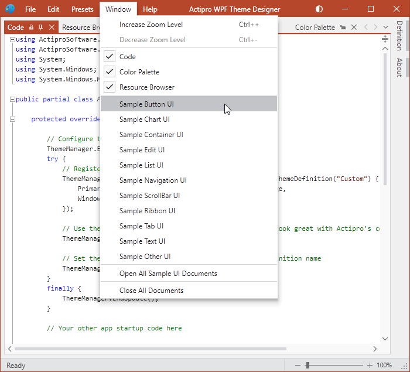Collapse the public partial class block
This screenshot has width=410, height=372.
(12, 99)
